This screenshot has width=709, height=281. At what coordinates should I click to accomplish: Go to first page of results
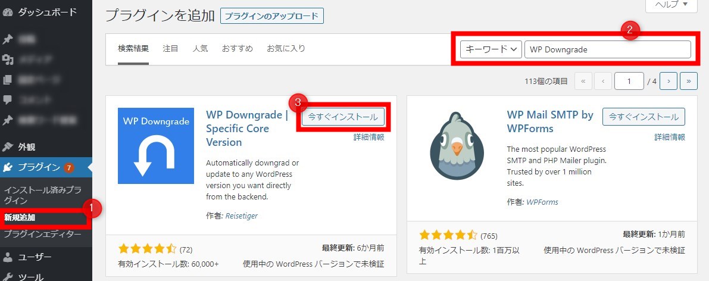click(583, 81)
